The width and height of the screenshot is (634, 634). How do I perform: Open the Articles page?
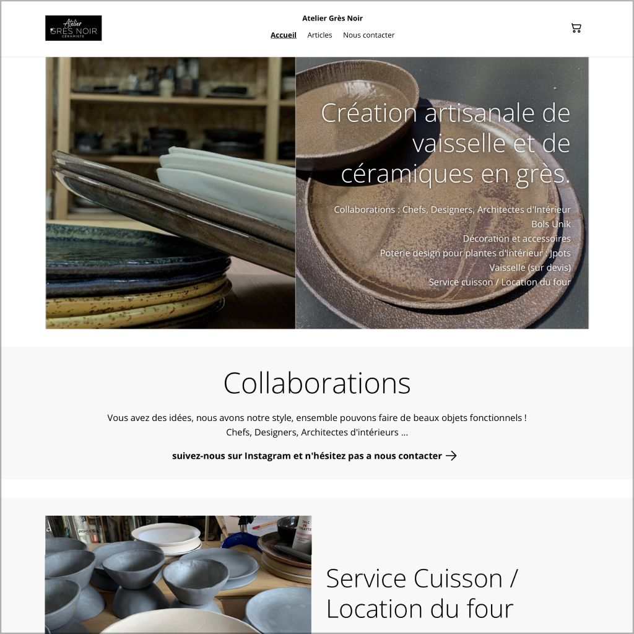tap(319, 35)
